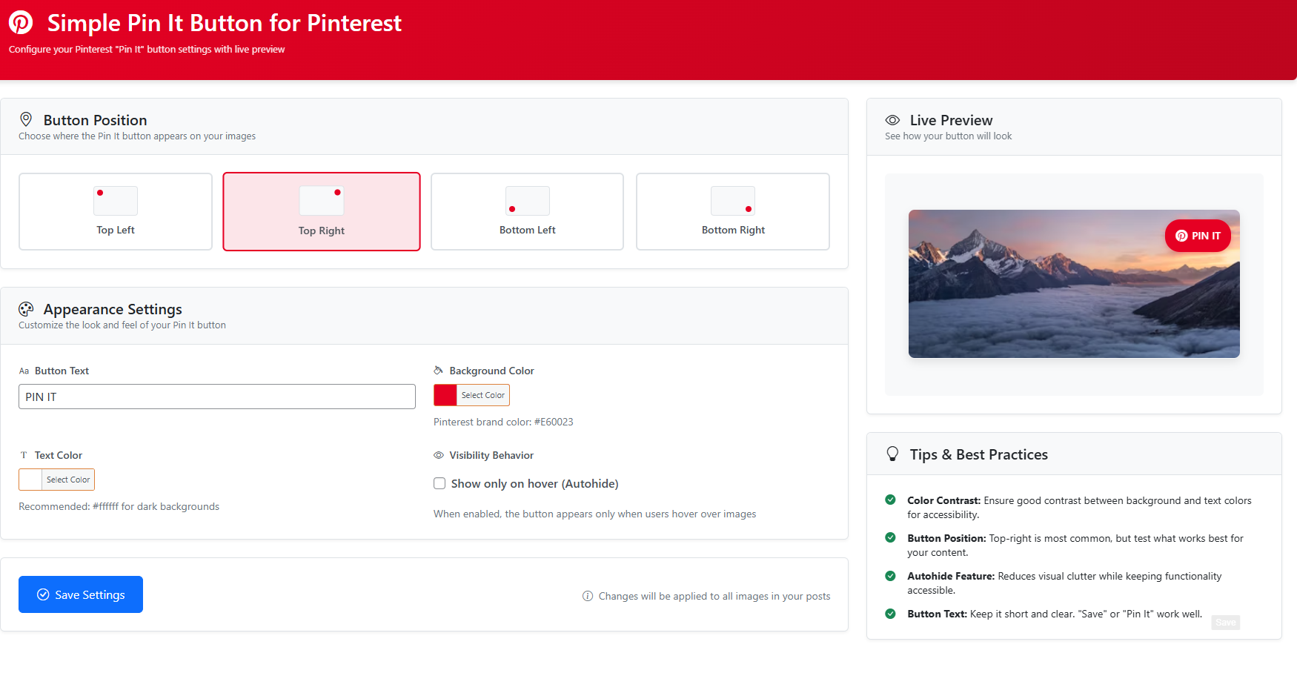Image resolution: width=1297 pixels, height=673 pixels.
Task: Click the 'Simple Pin It Button for Pinterest' title
Action: click(x=225, y=23)
